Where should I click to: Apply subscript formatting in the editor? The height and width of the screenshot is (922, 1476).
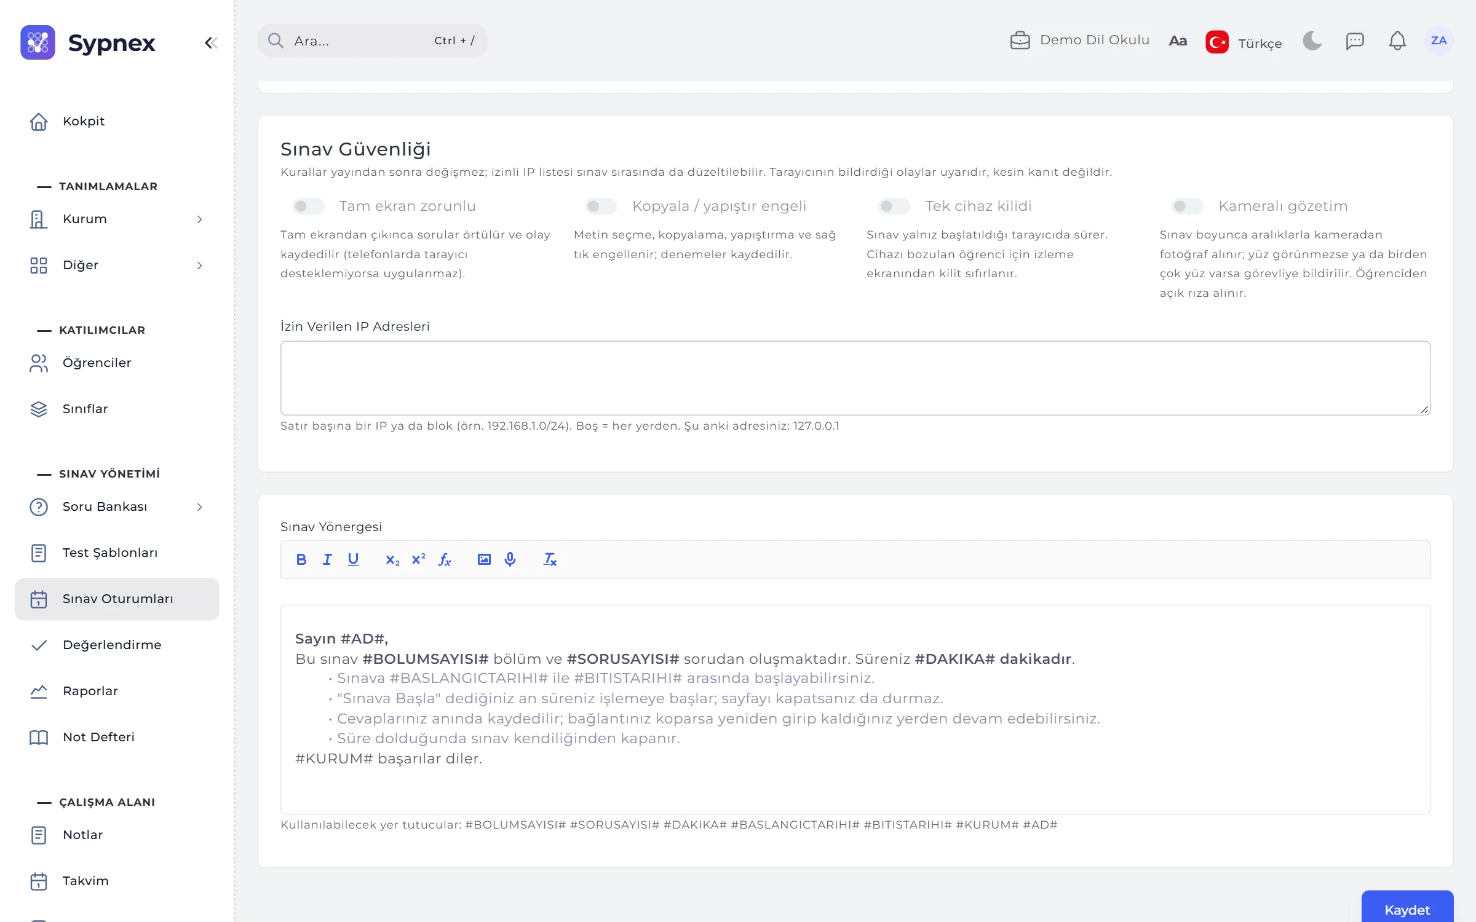pyautogui.click(x=392, y=559)
